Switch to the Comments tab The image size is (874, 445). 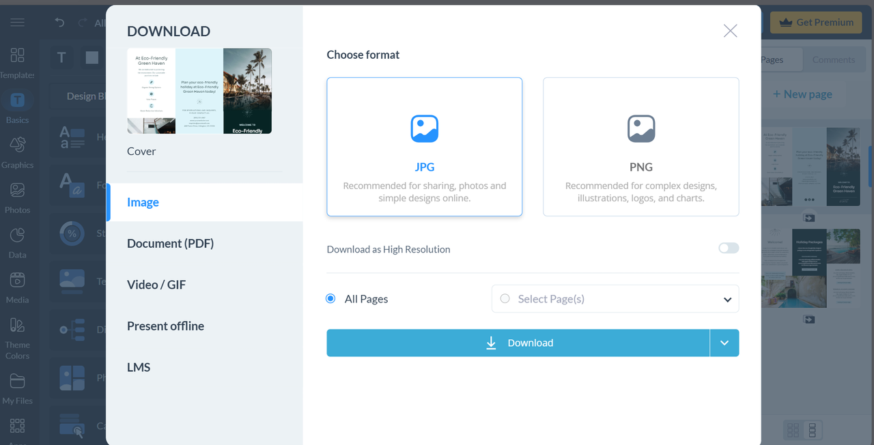(x=833, y=59)
